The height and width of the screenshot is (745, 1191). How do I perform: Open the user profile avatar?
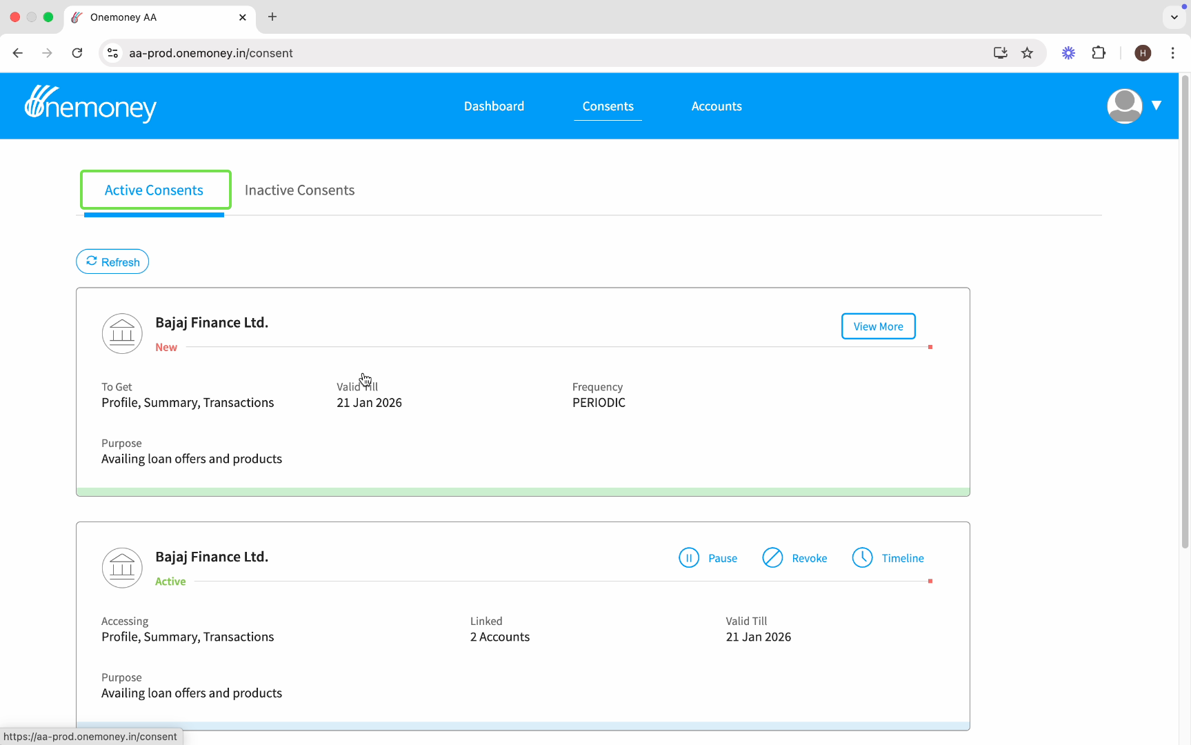coord(1124,106)
